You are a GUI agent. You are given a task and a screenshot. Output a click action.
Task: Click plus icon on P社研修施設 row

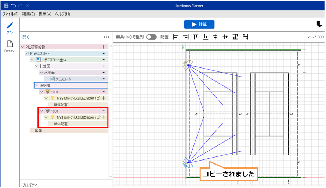click(103, 47)
